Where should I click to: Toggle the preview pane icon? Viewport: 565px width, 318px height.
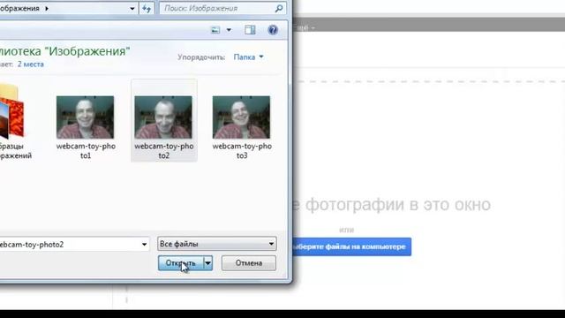click(250, 30)
